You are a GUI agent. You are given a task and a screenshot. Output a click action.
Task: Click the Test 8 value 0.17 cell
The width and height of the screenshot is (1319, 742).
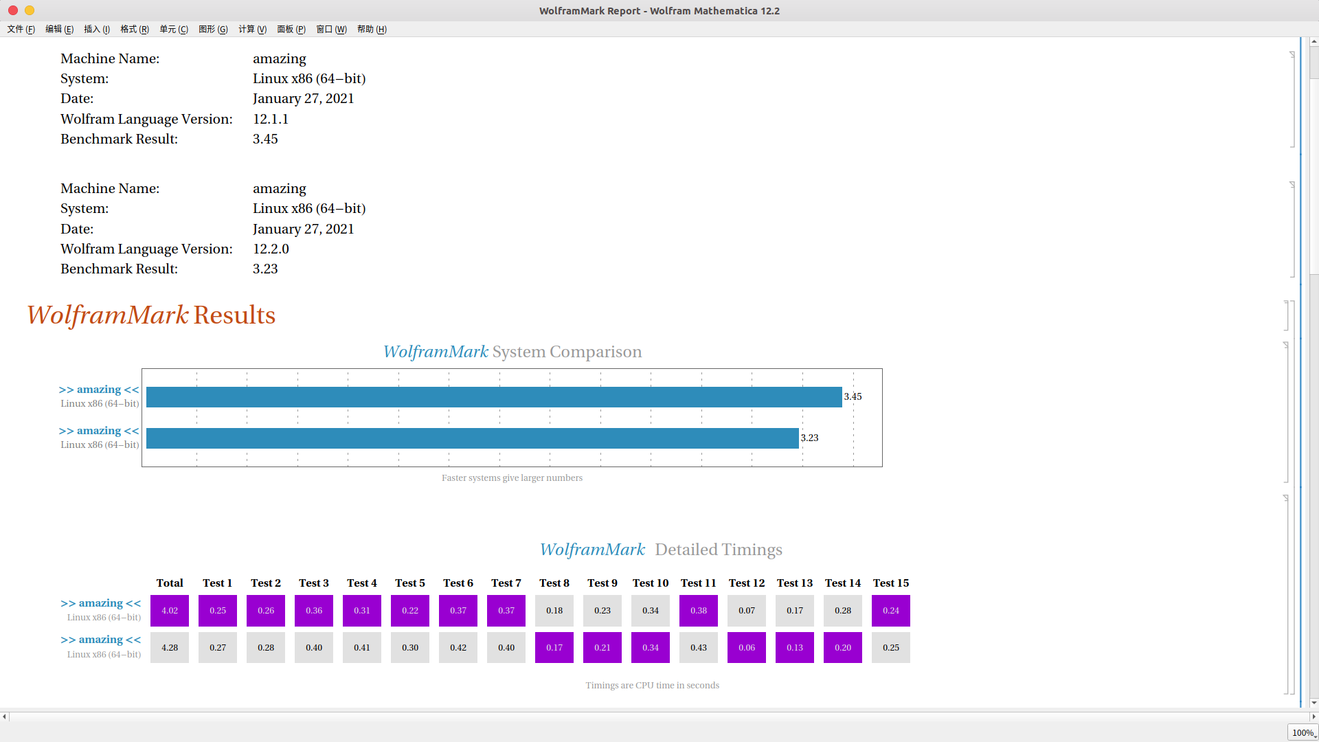pos(554,648)
